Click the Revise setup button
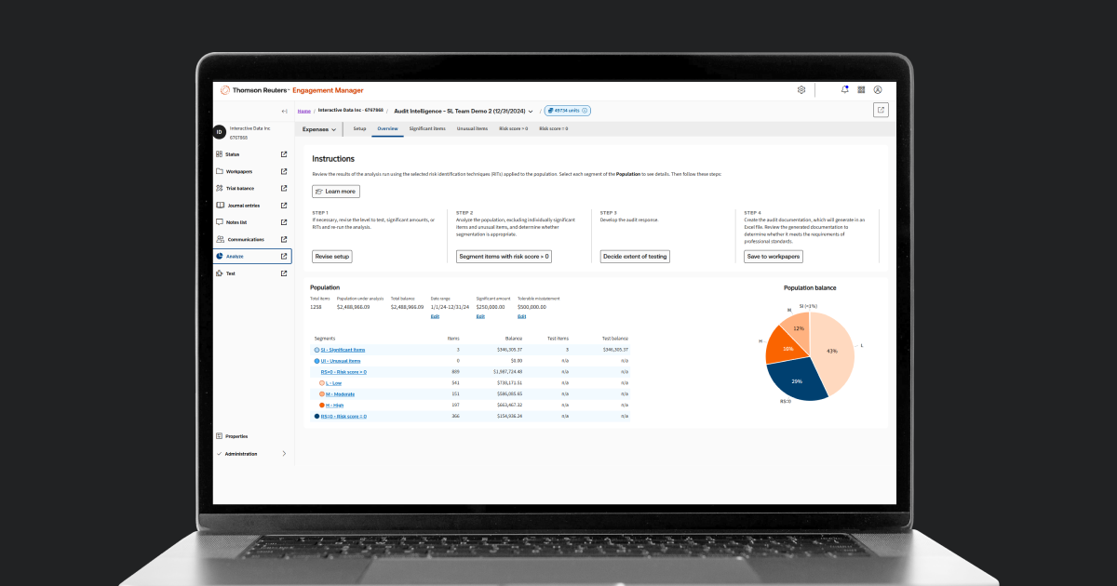The height and width of the screenshot is (586, 1117). pos(331,256)
